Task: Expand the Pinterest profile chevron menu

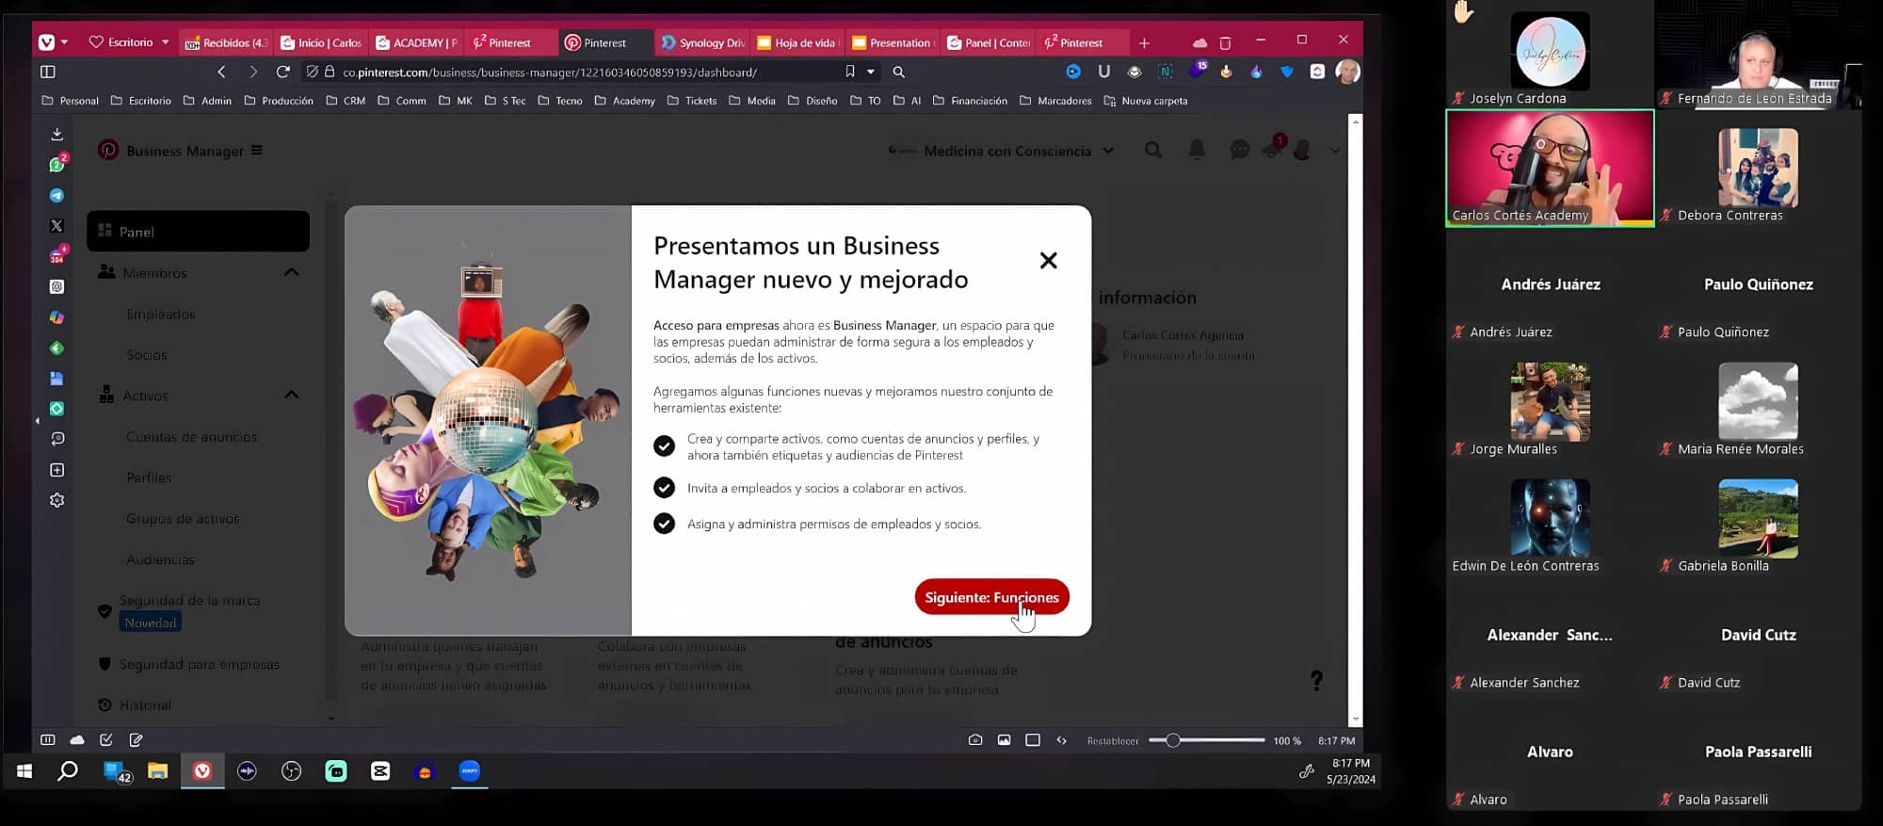Action: tap(1334, 150)
